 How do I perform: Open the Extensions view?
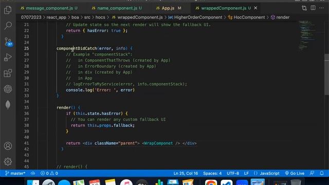(8, 73)
